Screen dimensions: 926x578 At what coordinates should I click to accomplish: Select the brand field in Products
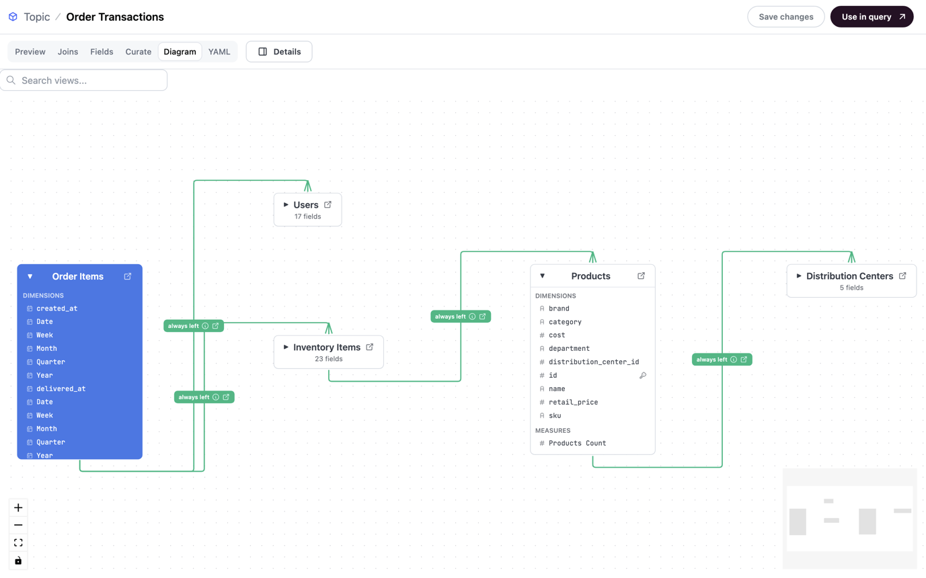coord(592,308)
